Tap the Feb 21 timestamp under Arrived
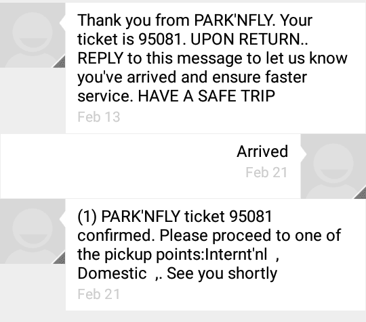The width and height of the screenshot is (366, 322). 266,172
